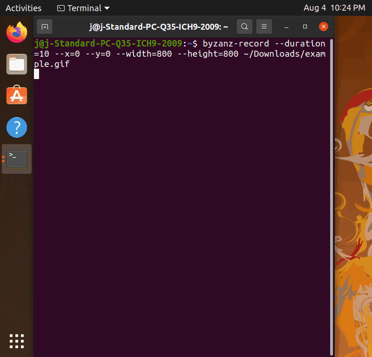Select the blinking cursor in the terminal
This screenshot has width=372, height=357.
tap(36, 74)
